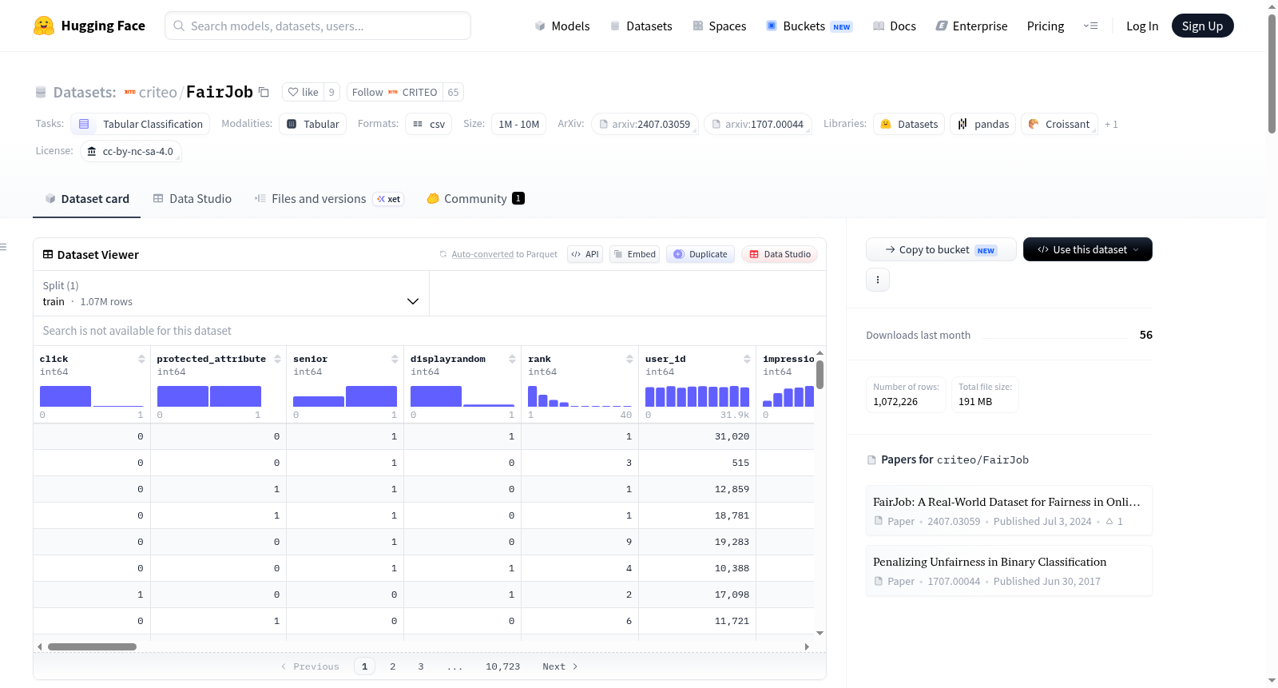Select the csv format tag
1278x688 pixels.
coord(429,124)
